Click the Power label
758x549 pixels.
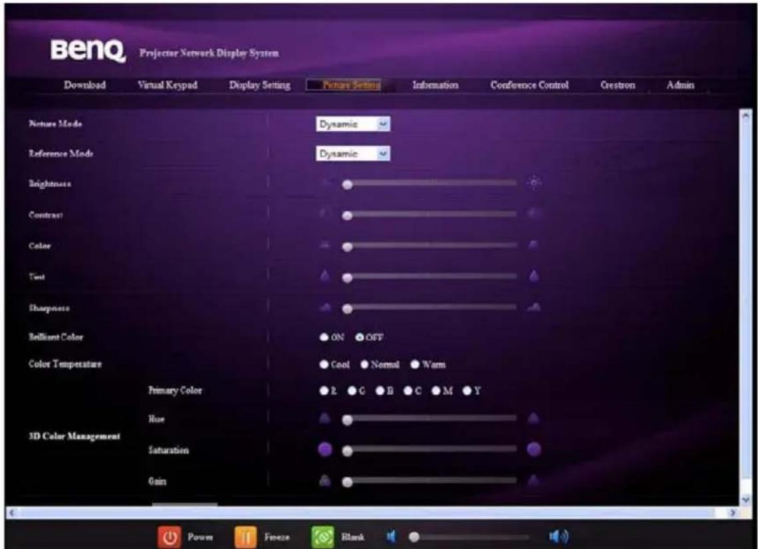click(x=200, y=537)
